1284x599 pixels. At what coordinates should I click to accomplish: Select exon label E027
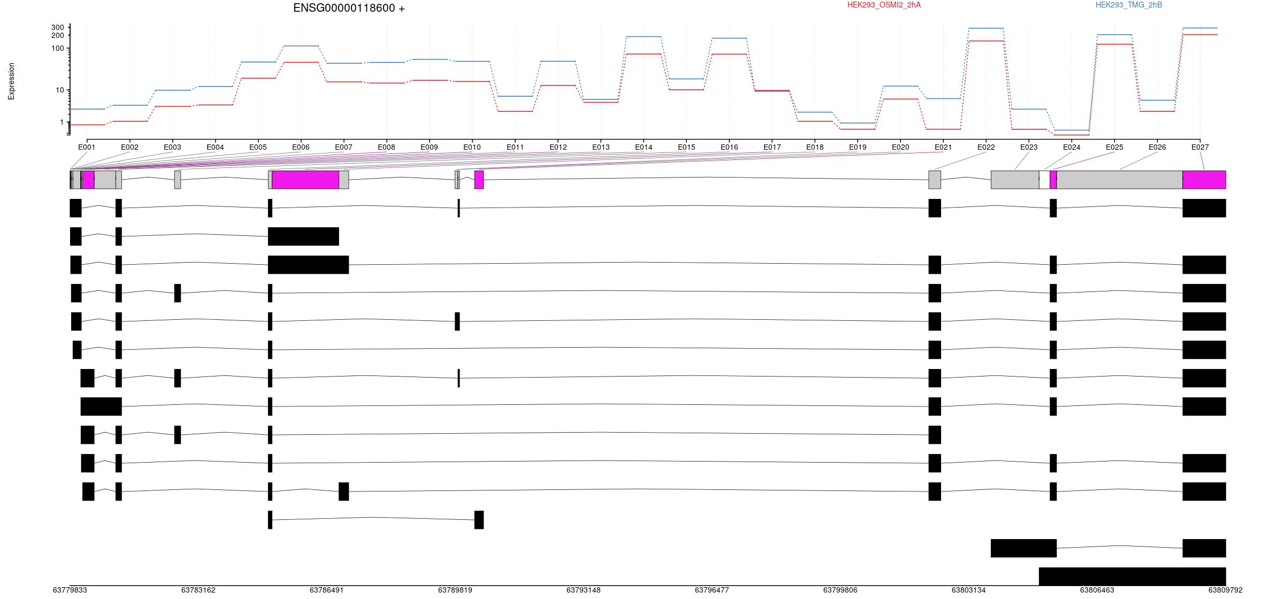click(x=1200, y=147)
